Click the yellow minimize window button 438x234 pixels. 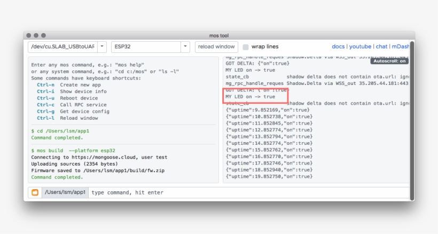click(36, 35)
